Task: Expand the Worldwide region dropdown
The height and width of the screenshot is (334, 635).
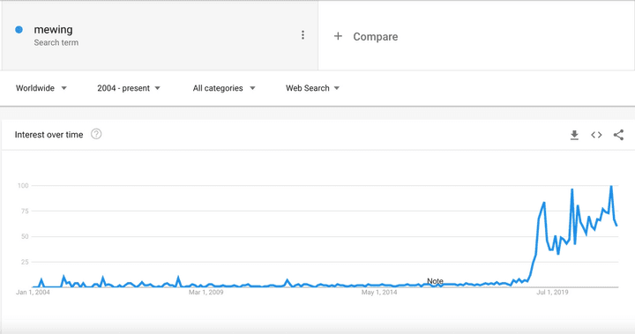Action: 41,88
